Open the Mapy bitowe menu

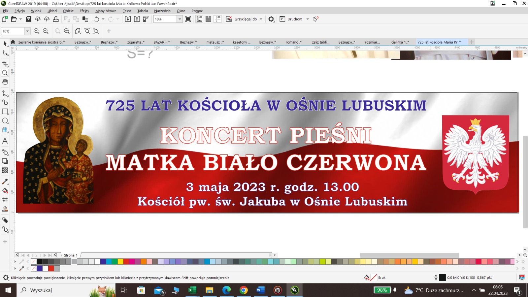pyautogui.click(x=106, y=11)
